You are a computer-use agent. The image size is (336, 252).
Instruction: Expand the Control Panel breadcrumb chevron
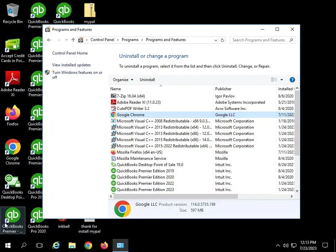(x=118, y=40)
